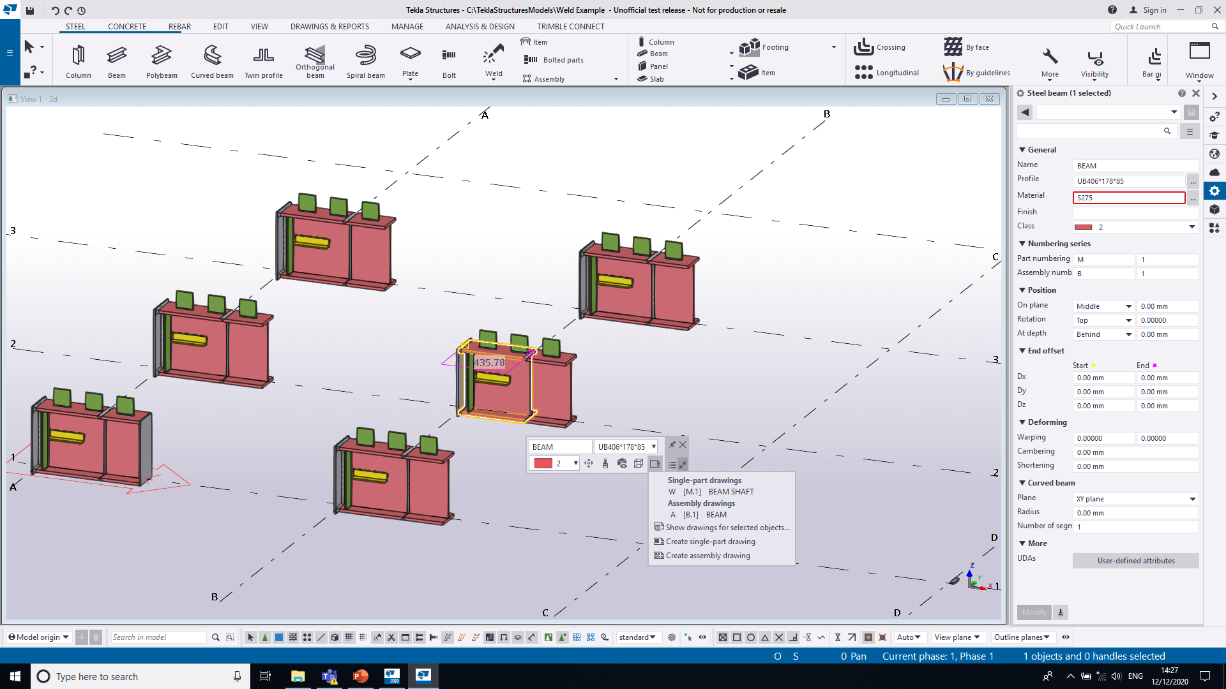Pick the Twin profile tool

pyautogui.click(x=263, y=62)
